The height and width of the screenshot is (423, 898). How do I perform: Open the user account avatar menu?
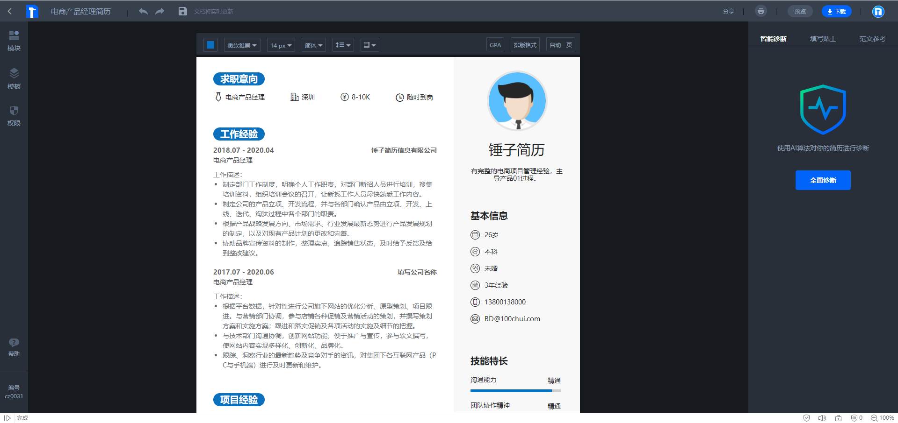(878, 11)
